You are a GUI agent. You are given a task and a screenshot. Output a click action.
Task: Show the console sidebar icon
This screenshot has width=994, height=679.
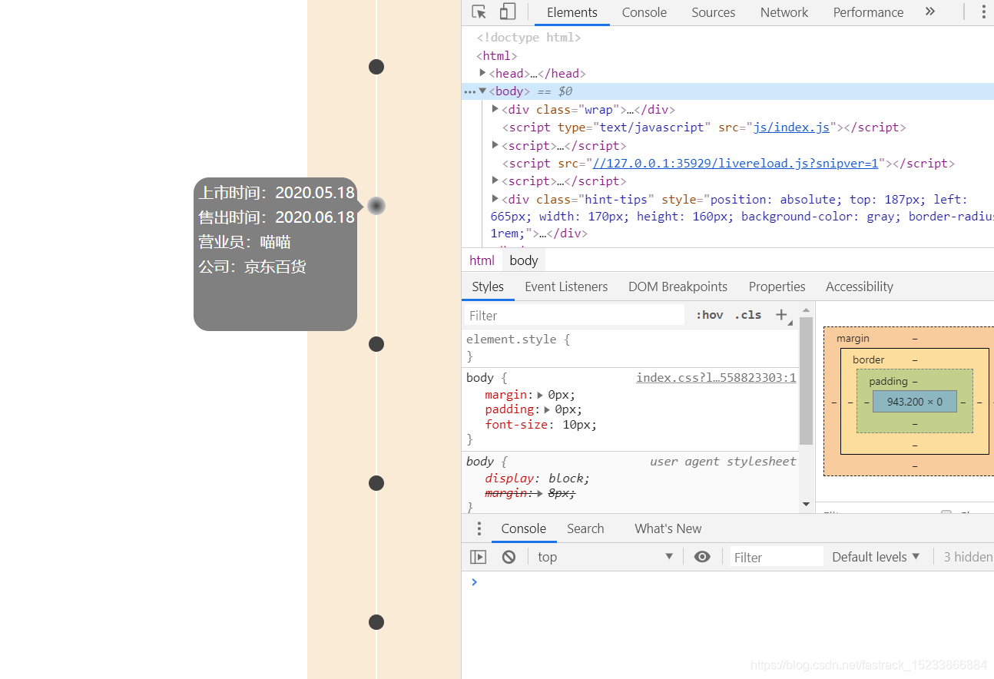[x=478, y=557]
